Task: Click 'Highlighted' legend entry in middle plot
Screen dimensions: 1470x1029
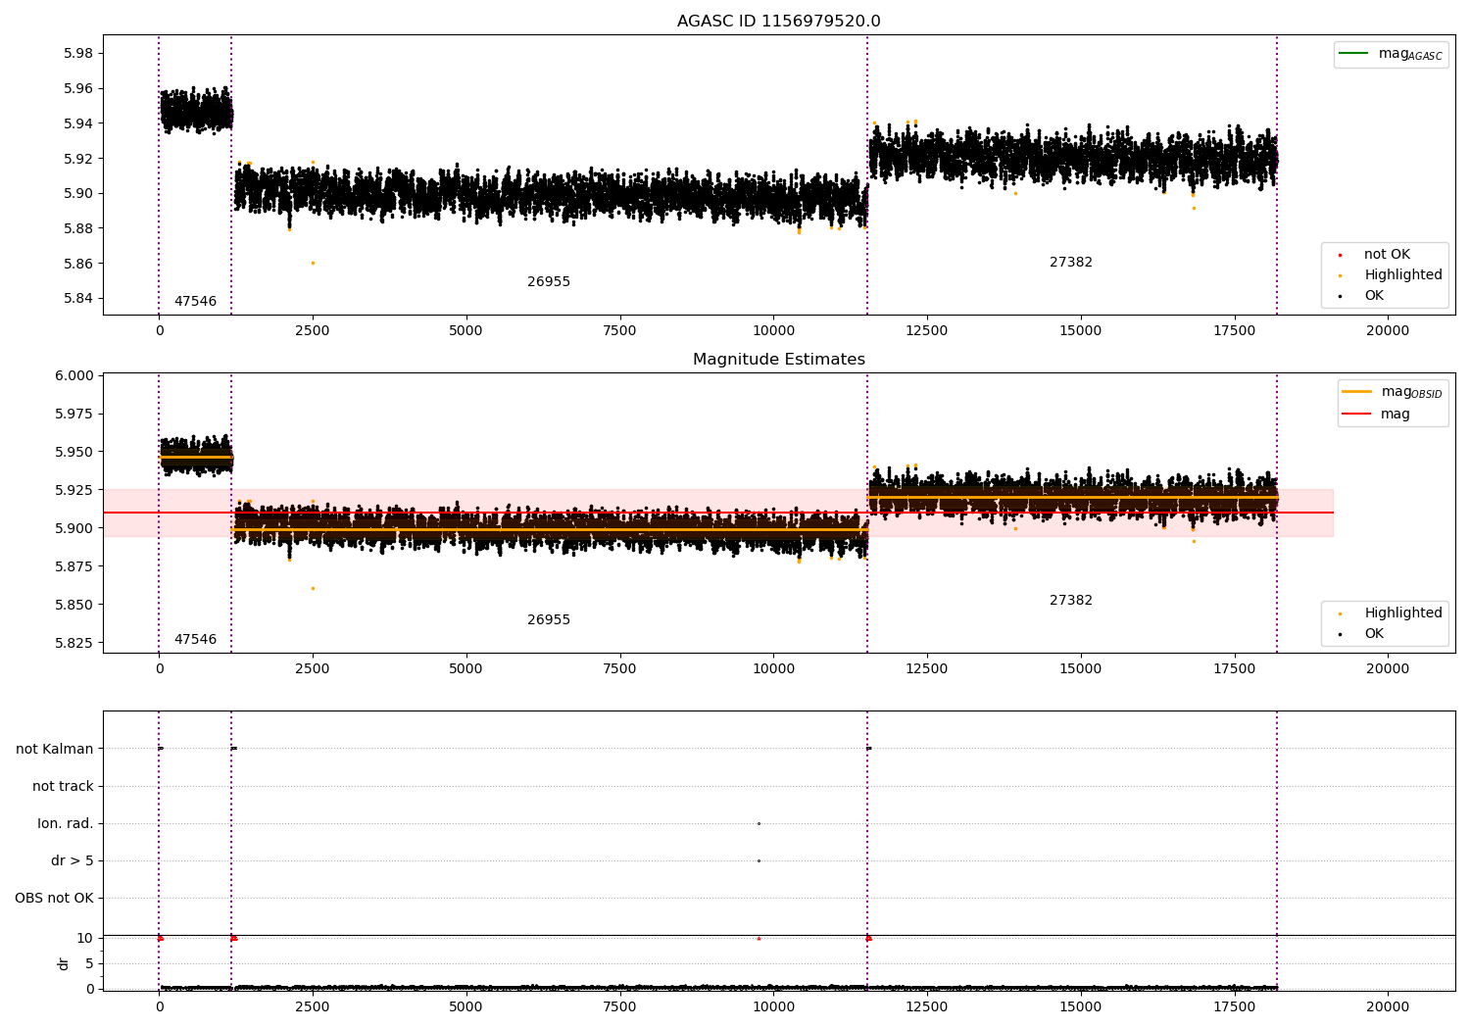Action: point(1390,612)
